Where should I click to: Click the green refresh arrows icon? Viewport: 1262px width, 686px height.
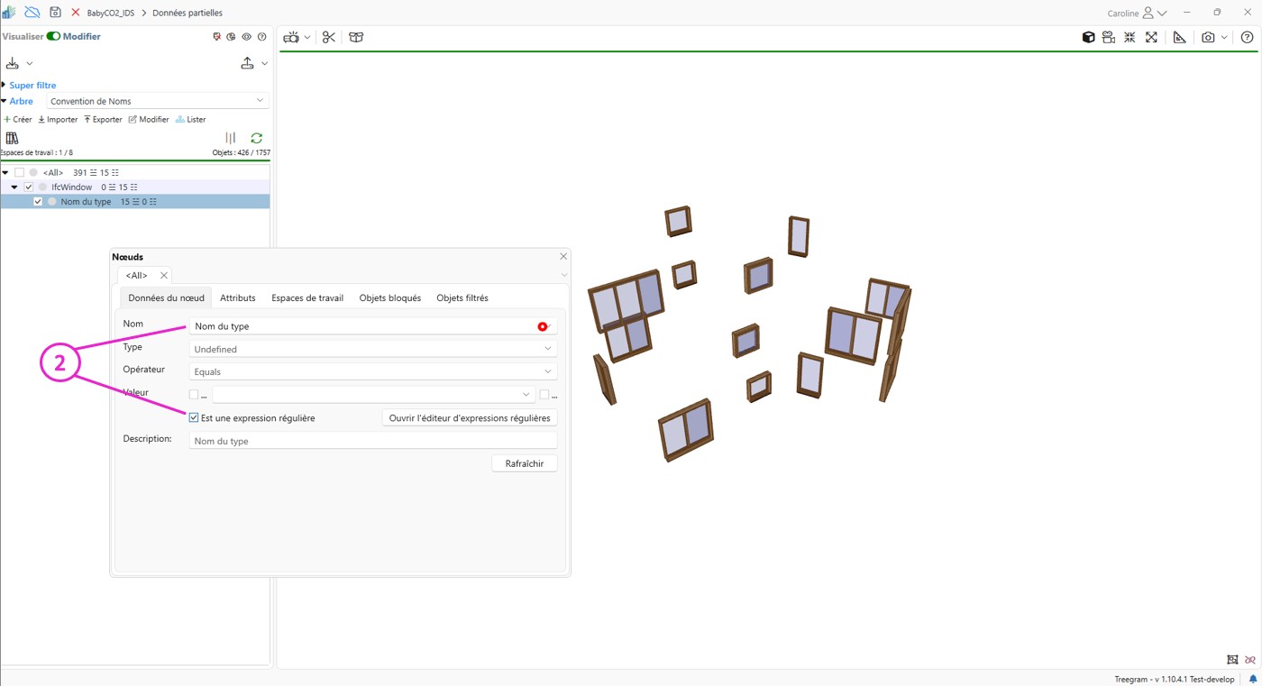[x=256, y=138]
